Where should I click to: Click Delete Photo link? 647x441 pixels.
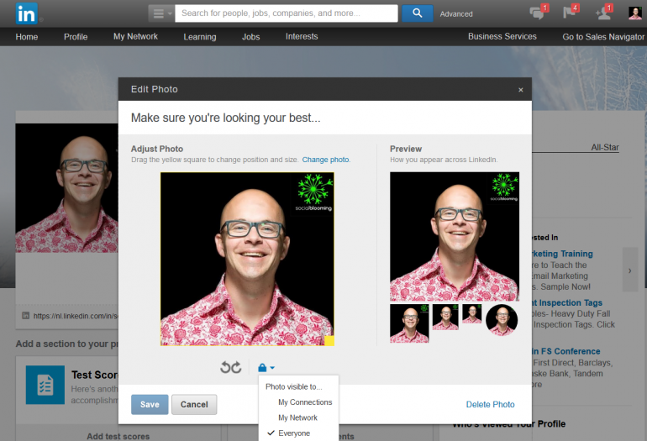pos(490,404)
